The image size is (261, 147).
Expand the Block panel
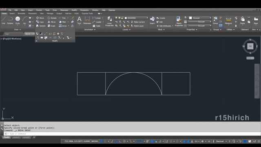tap(161, 30)
